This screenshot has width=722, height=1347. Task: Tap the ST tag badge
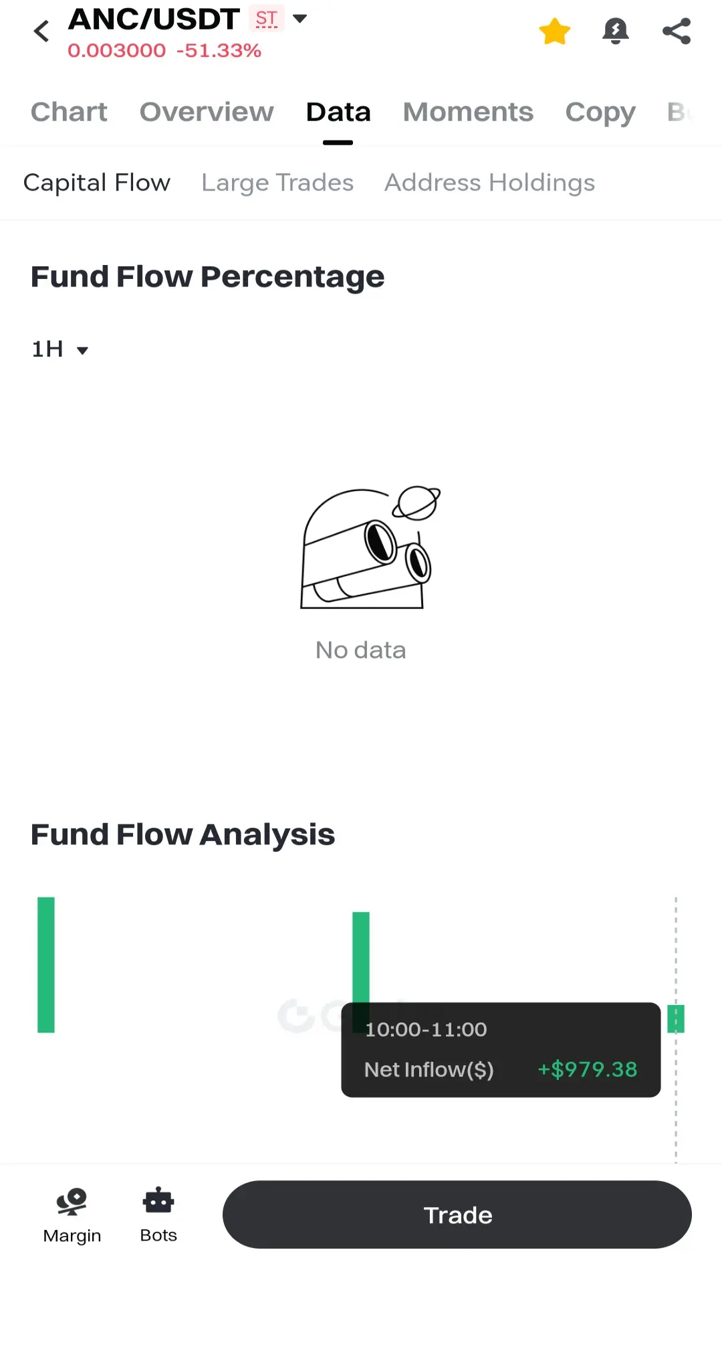point(267,19)
